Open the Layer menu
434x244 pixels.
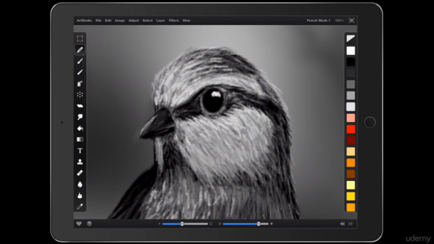point(161,20)
